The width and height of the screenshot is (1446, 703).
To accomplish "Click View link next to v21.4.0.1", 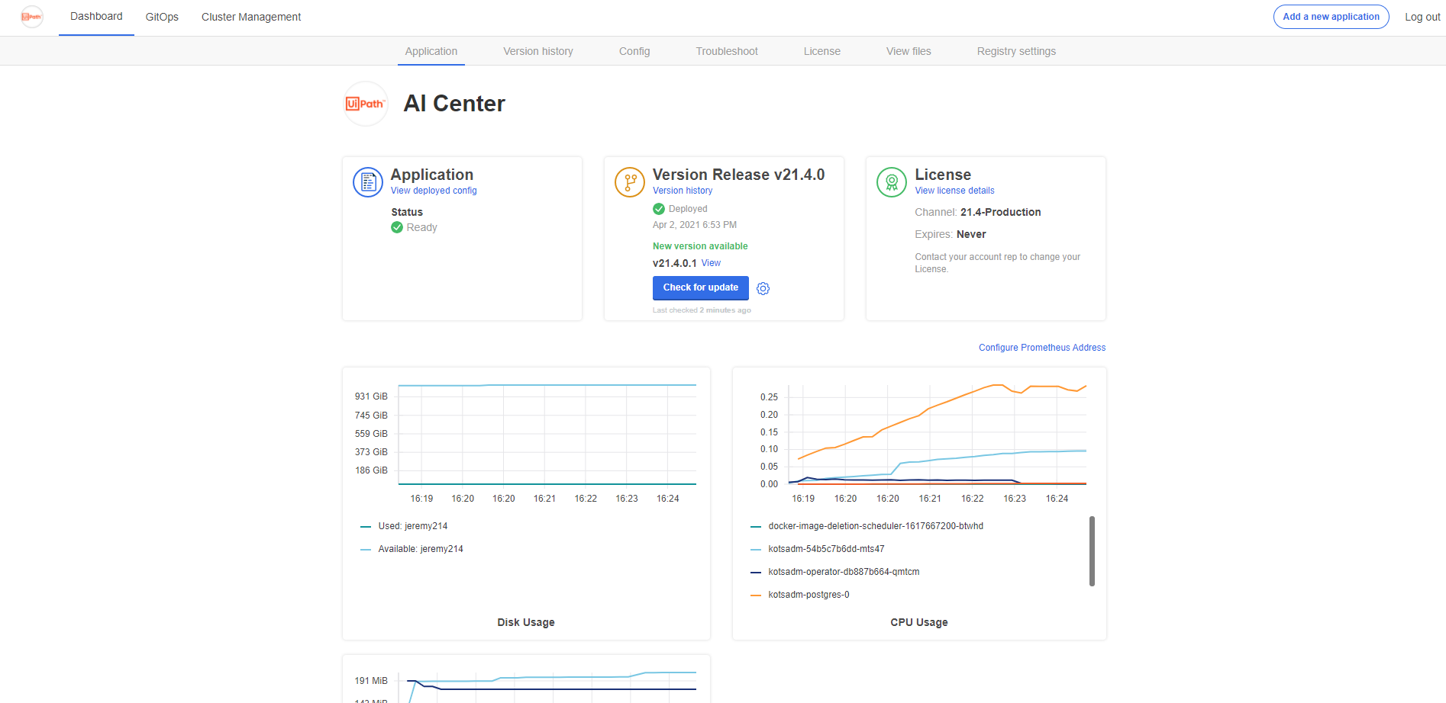I will tap(711, 263).
